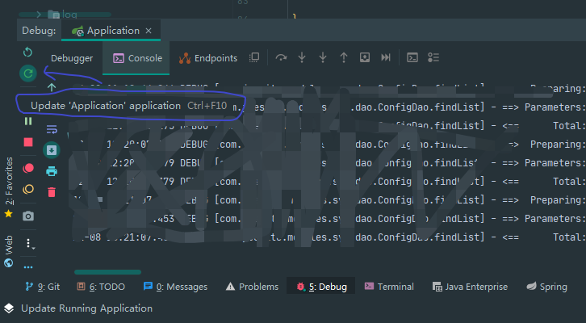Screen dimensions: 586x323
Task: Clear all console output
Action: click(x=52, y=192)
